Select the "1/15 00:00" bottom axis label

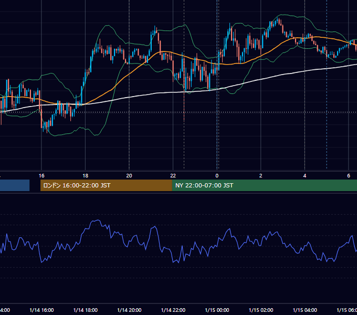217,310
